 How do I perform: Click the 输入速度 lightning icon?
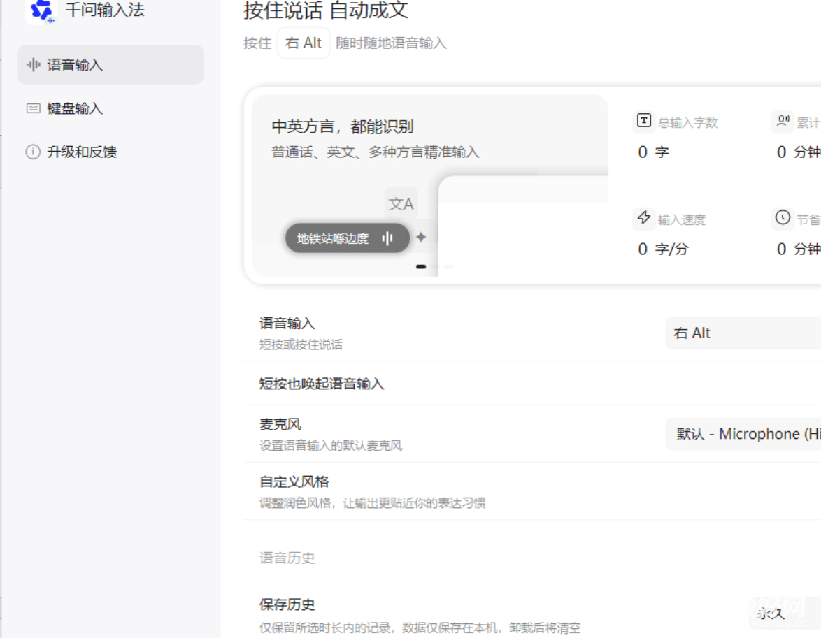(643, 217)
